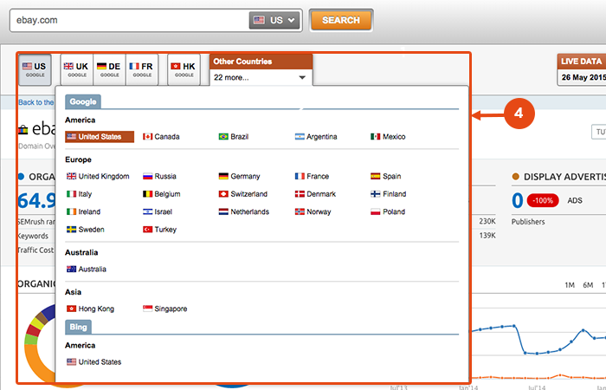Viewport: 606px width, 390px height.
Task: Click the -100% red badge
Action: coord(543,200)
